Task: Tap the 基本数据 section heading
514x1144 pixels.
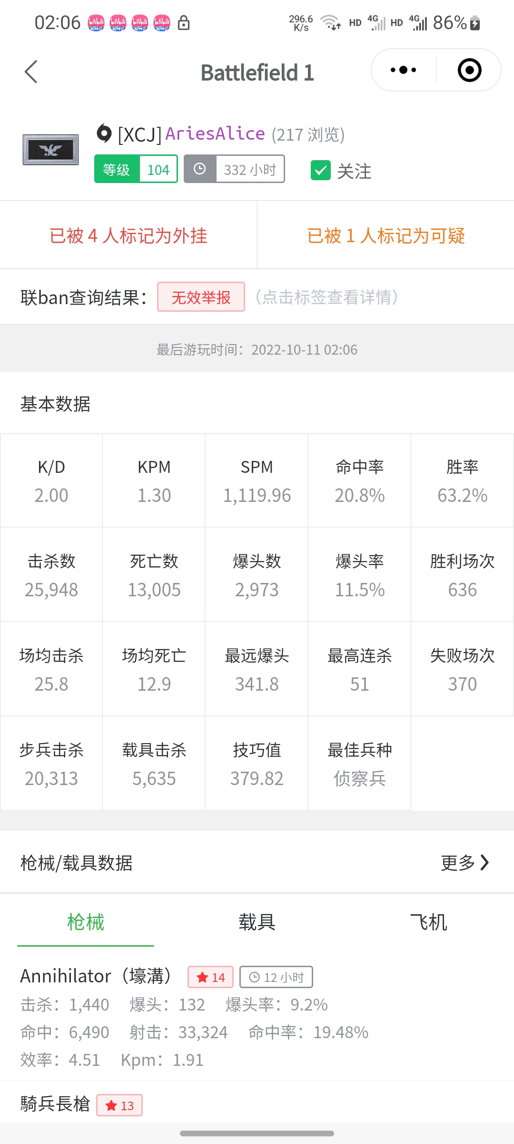Action: [x=55, y=404]
